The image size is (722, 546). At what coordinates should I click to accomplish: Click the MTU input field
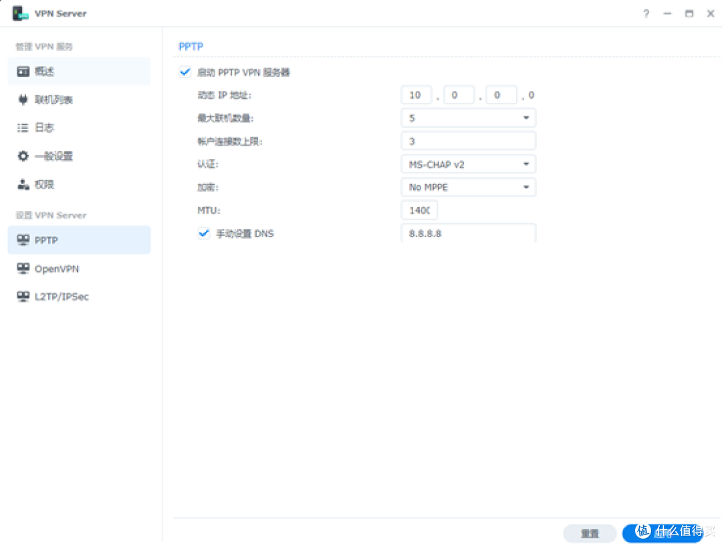419,211
